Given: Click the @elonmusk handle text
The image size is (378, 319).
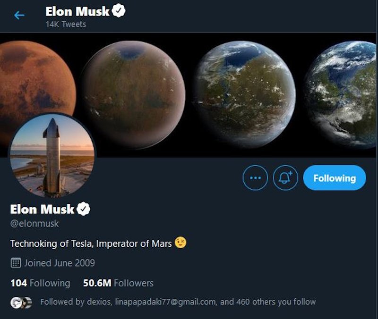Looking at the screenshot, I should (34, 223).
